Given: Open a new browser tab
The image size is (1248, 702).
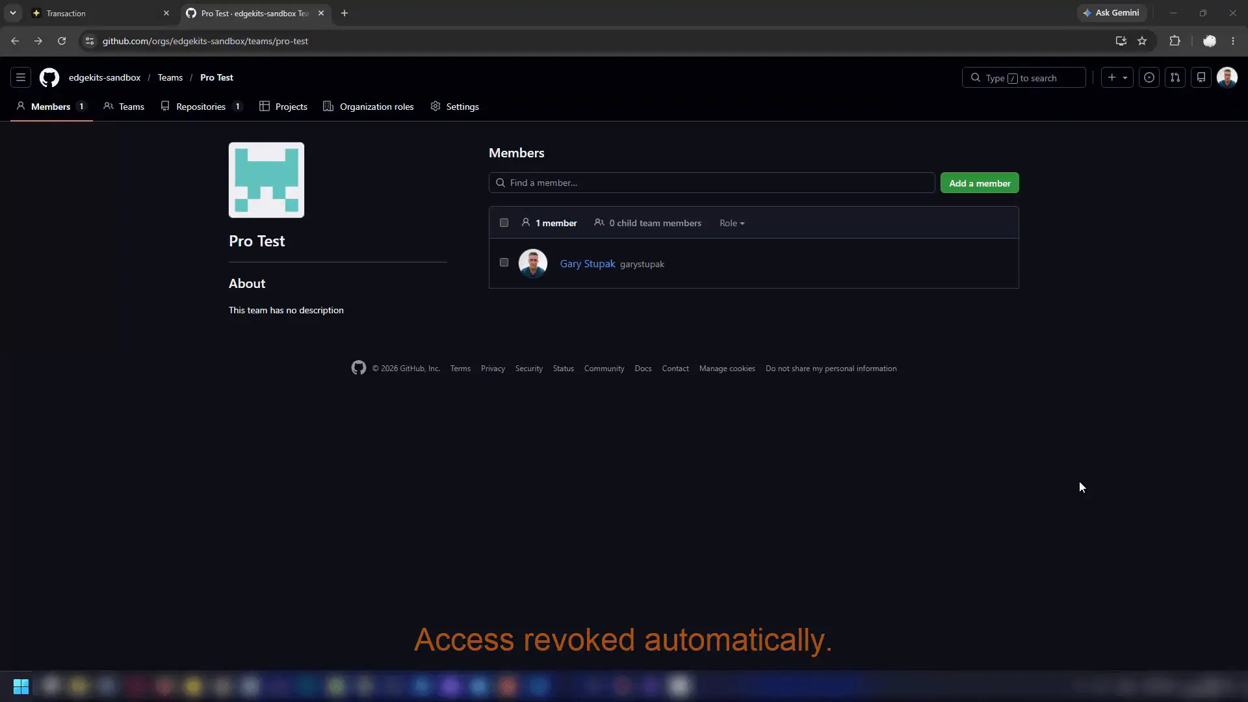Looking at the screenshot, I should [344, 13].
